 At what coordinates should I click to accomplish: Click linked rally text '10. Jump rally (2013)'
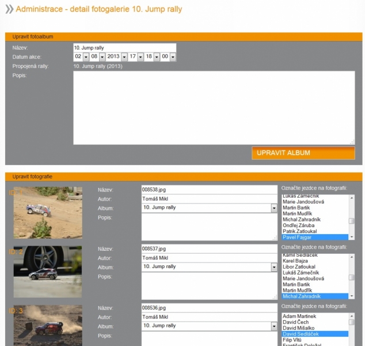coord(98,66)
